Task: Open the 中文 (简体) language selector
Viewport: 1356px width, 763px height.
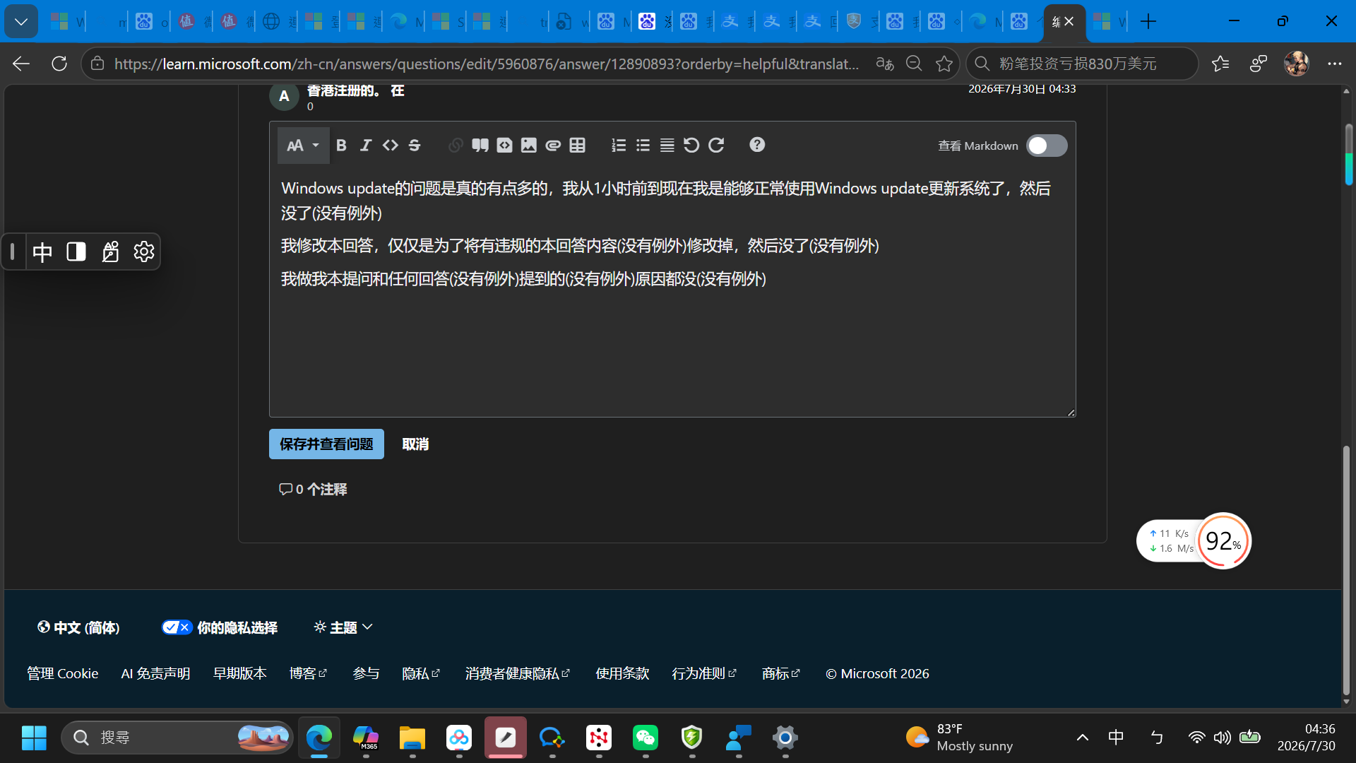Action: pyautogui.click(x=78, y=627)
